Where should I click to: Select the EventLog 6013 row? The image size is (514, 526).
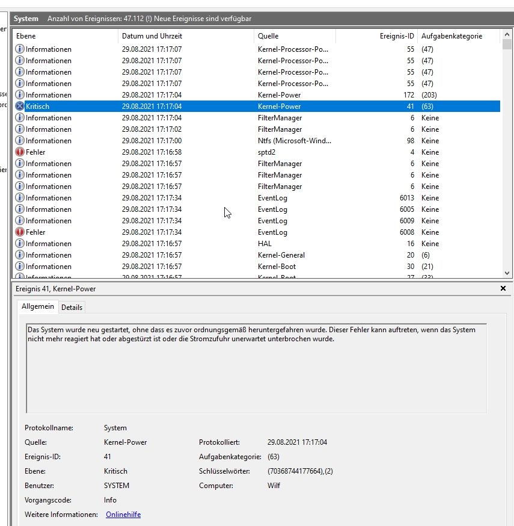click(257, 197)
